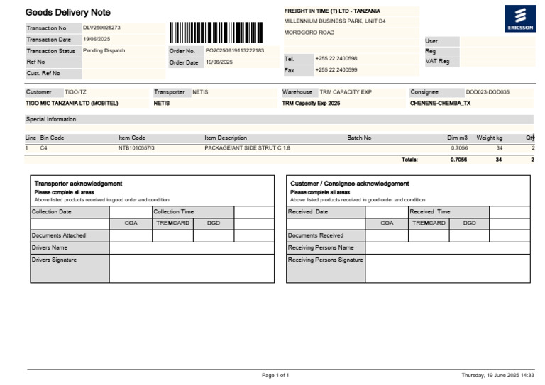Select 'TIGO MIC TANZANIA LTD (MOBITEL)'
The height and width of the screenshot is (385, 545).
pyautogui.click(x=72, y=104)
